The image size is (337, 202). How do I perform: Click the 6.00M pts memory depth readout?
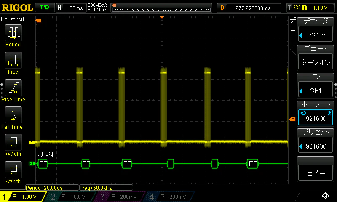pos(98,10)
